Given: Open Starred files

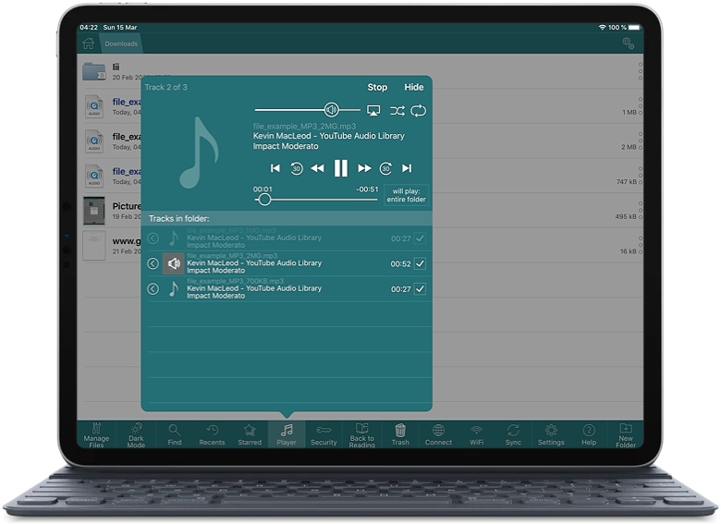Looking at the screenshot, I should click(x=250, y=434).
